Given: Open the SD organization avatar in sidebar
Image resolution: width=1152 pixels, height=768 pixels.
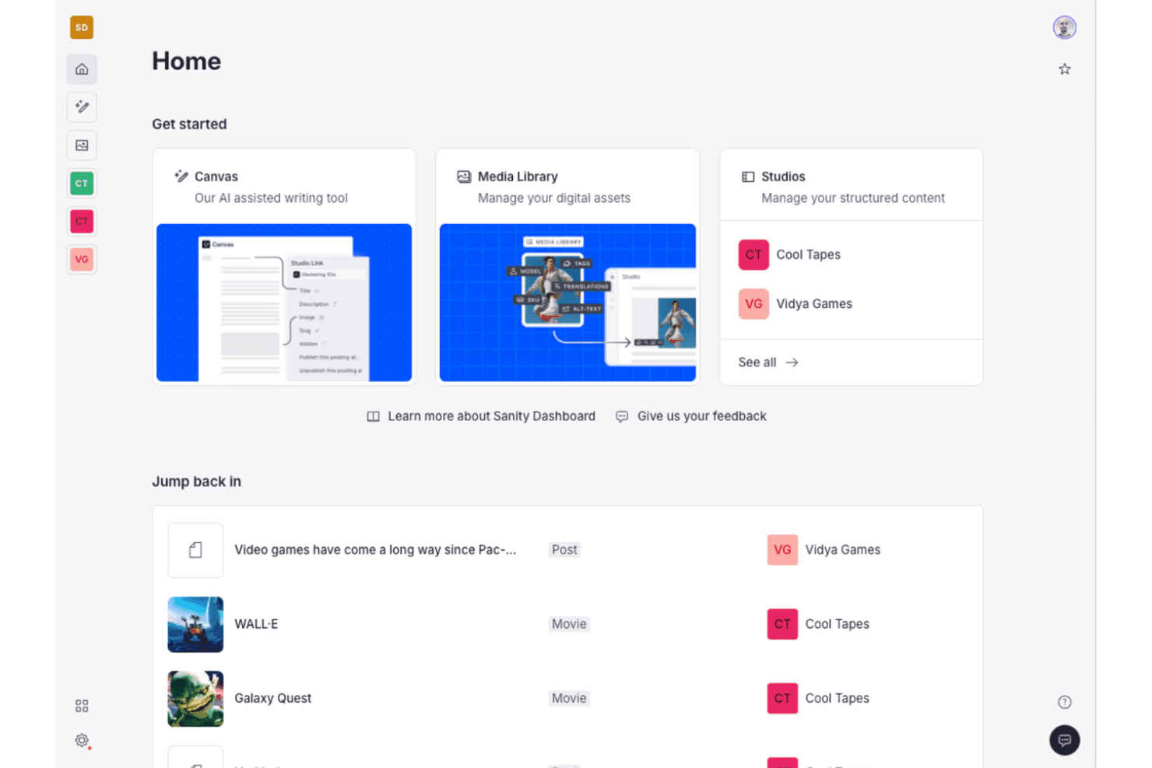Looking at the screenshot, I should (x=82, y=28).
